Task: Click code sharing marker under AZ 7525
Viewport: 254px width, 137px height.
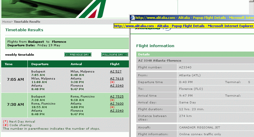Action: pyautogui.click(x=112, y=100)
